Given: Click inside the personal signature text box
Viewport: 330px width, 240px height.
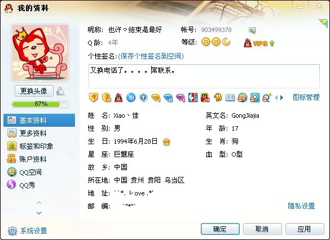Looking at the screenshot, I should [x=204, y=76].
